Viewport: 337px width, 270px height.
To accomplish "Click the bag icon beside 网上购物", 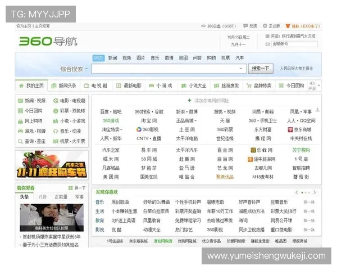I will click(20, 121).
